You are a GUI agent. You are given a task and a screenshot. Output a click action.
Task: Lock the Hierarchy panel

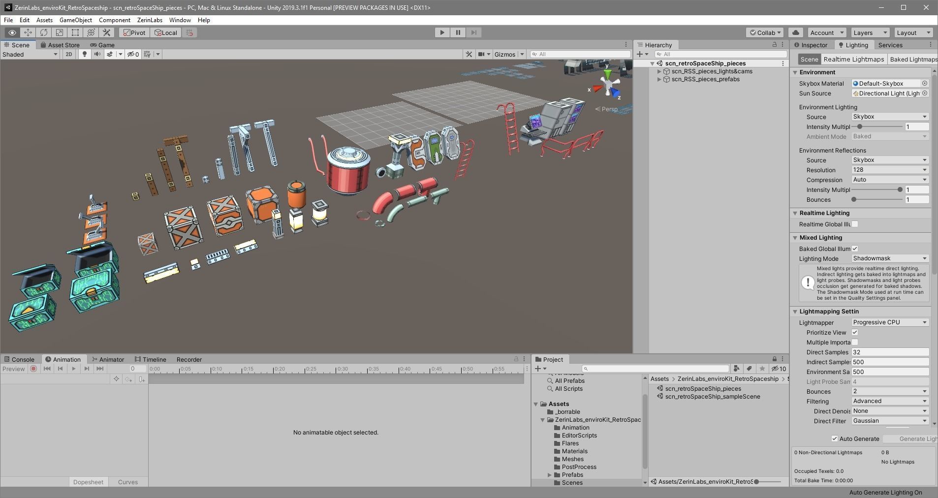(774, 45)
